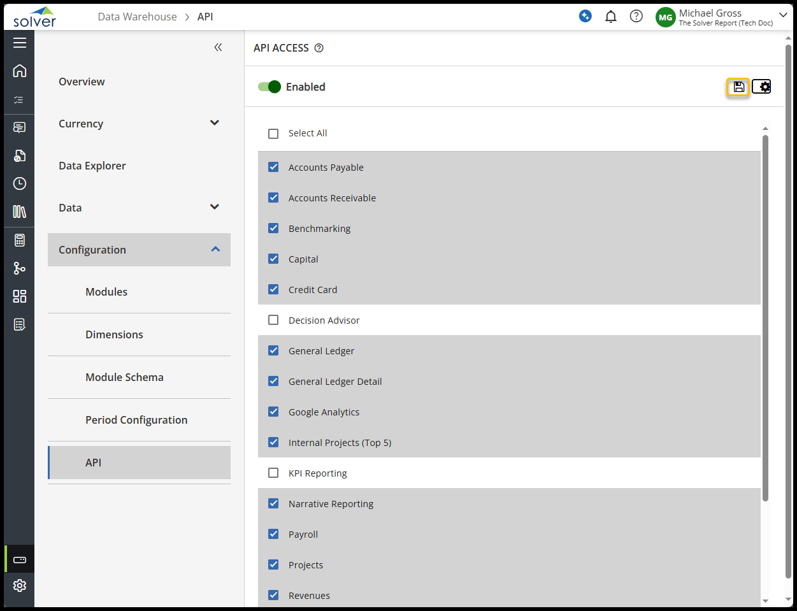Click the Data Warehouse breadcrumb link
Viewport: 797px width, 611px height.
[x=137, y=17]
